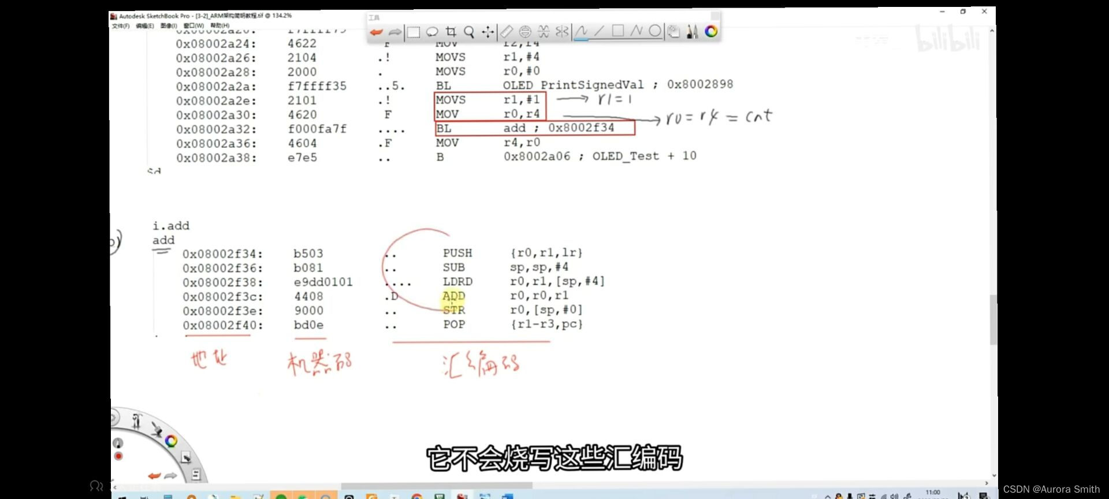
Task: Click the lagoon gray Redo arrow
Action: pyautogui.click(x=170, y=476)
